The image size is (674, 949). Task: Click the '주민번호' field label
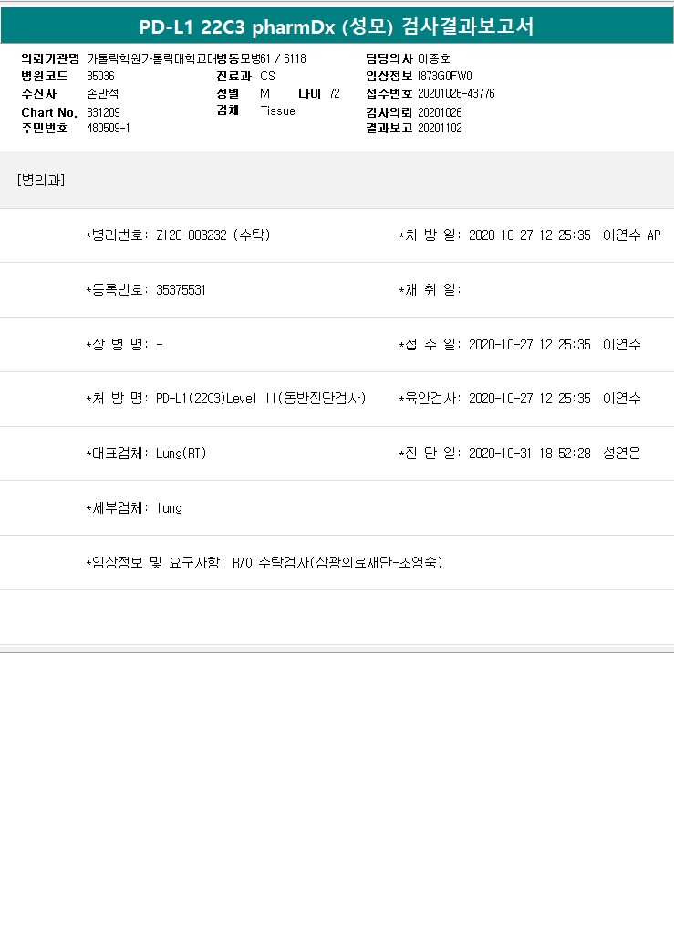[x=45, y=128]
